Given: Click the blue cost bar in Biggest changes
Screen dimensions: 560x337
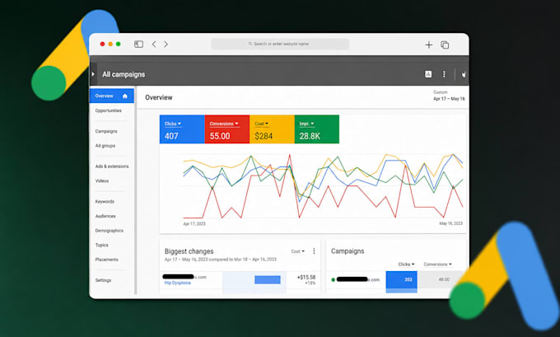Looking at the screenshot, I should (268, 280).
